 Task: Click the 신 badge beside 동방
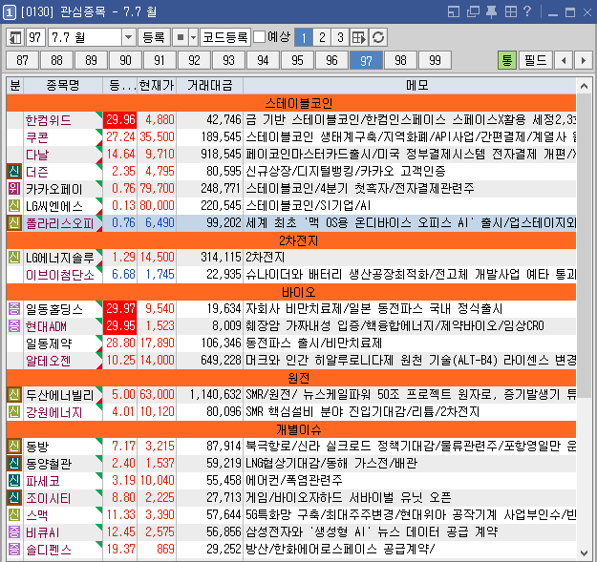coord(14,446)
